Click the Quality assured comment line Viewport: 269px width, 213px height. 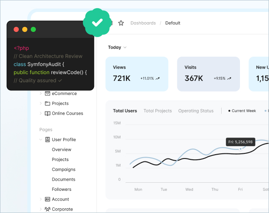pos(38,81)
